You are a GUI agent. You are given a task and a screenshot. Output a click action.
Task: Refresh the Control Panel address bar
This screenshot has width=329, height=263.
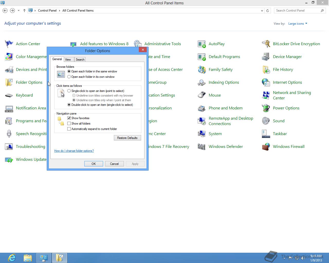tap(268, 11)
